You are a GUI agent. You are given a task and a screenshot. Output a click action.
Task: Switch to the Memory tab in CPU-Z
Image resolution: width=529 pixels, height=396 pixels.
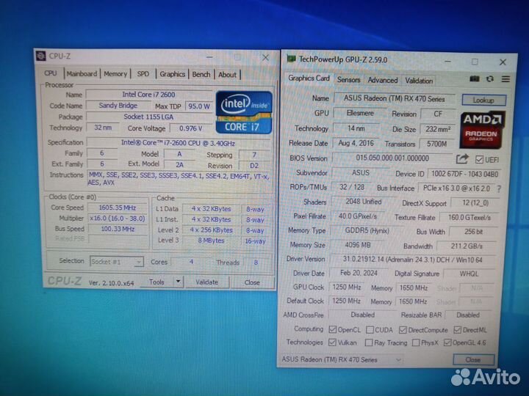click(115, 74)
